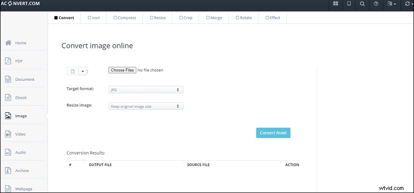Click the ACTION column header
This screenshot has height=193, width=414.
click(x=292, y=165)
